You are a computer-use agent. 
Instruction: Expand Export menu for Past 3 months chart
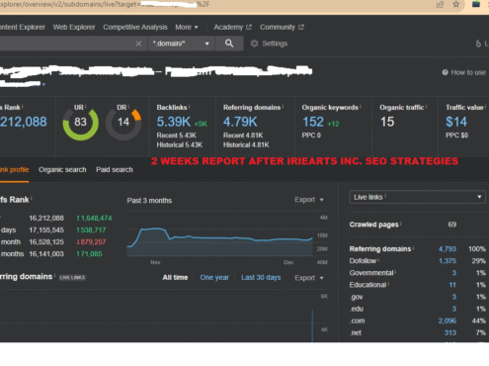tap(309, 200)
